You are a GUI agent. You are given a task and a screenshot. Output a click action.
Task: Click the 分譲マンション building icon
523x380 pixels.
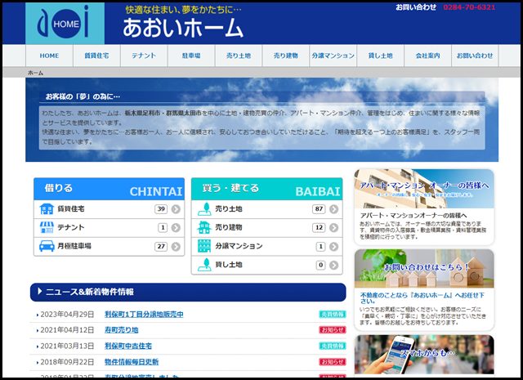(204, 246)
